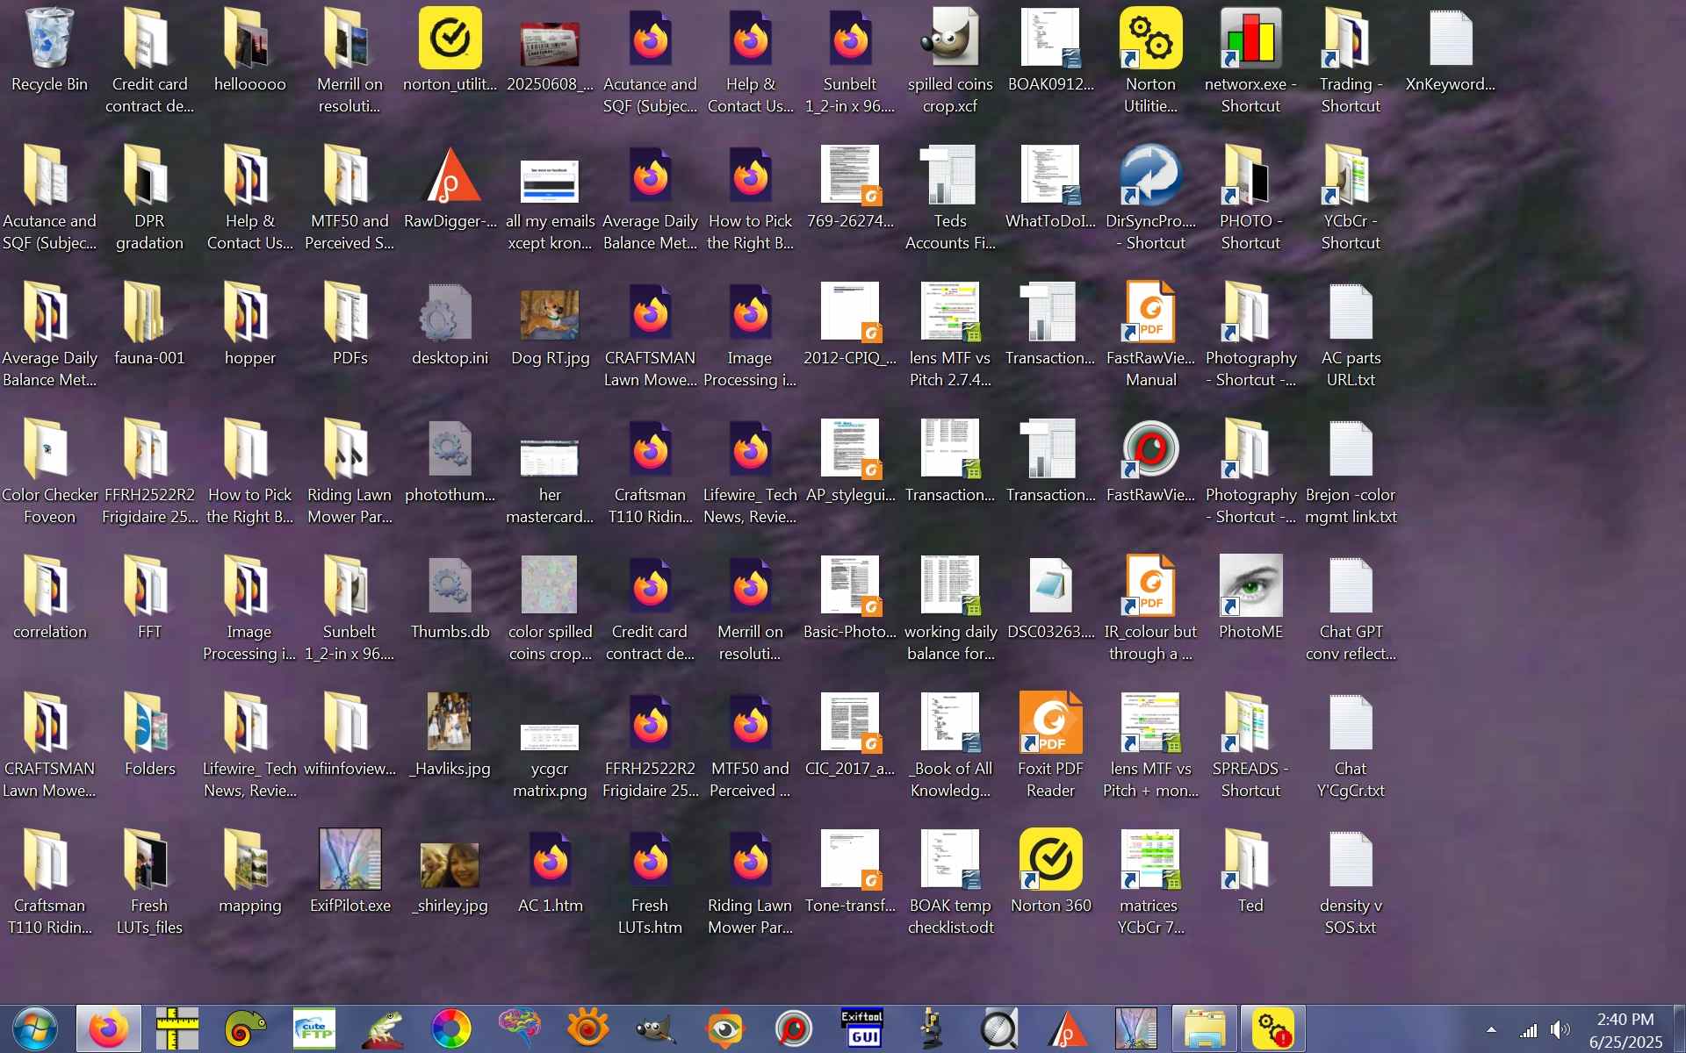Launch the ruler tool from the taskbar
This screenshot has height=1053, width=1686.
coord(177,1029)
